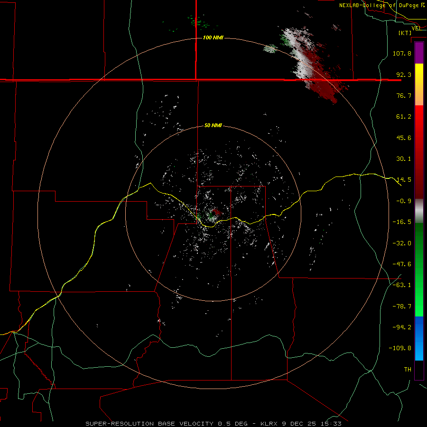Click the green segment of the color bar
The image size is (427, 427).
(x=419, y=269)
